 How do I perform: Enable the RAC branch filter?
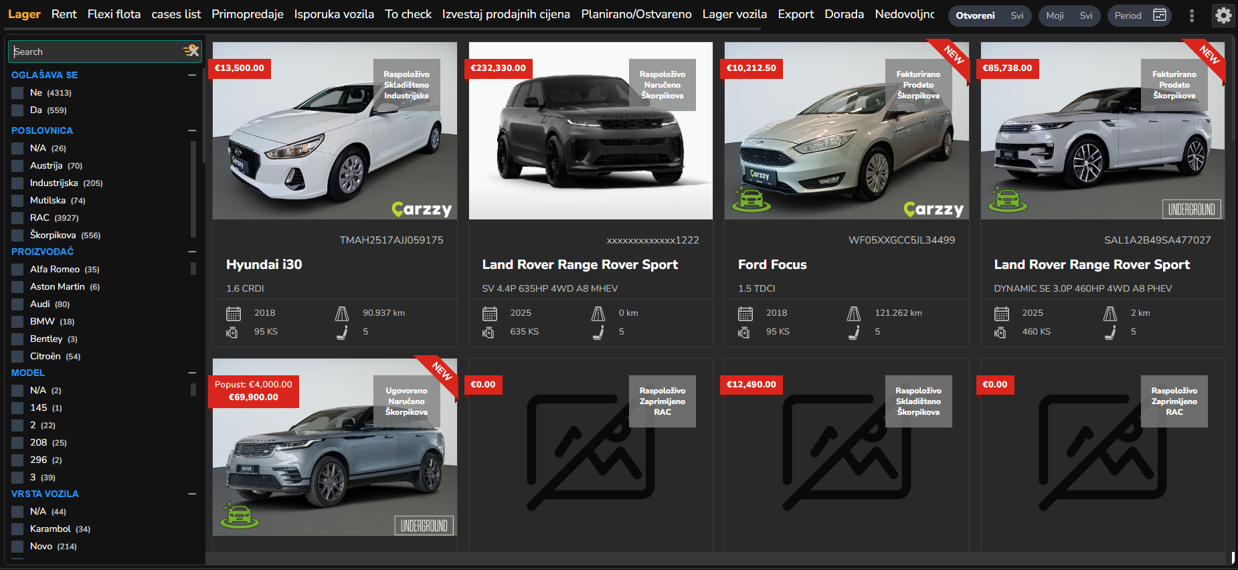(17, 218)
